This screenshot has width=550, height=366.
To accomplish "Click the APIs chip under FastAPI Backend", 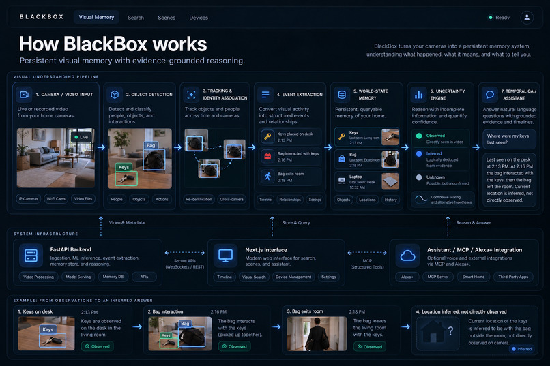I will [x=144, y=277].
